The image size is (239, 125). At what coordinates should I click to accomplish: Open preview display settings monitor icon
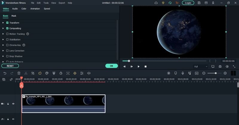pyautogui.click(x=213, y=67)
